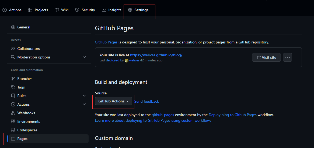314x148 pixels.
Task: Switch to the Wiki tab
Action: coord(62,10)
